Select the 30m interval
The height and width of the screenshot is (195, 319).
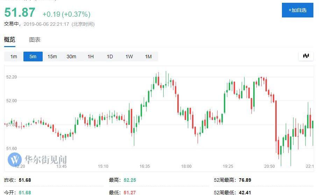tap(71, 57)
